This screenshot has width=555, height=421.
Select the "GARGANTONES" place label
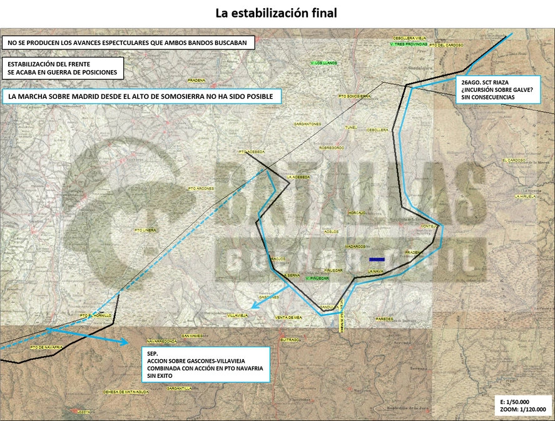308,124
